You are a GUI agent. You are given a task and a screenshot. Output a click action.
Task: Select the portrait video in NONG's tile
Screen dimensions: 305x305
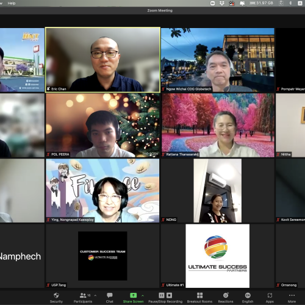pos(218,190)
